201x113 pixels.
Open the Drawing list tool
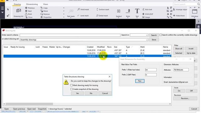[19, 13]
